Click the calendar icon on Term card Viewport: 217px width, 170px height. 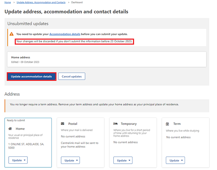pyautogui.click(x=168, y=124)
